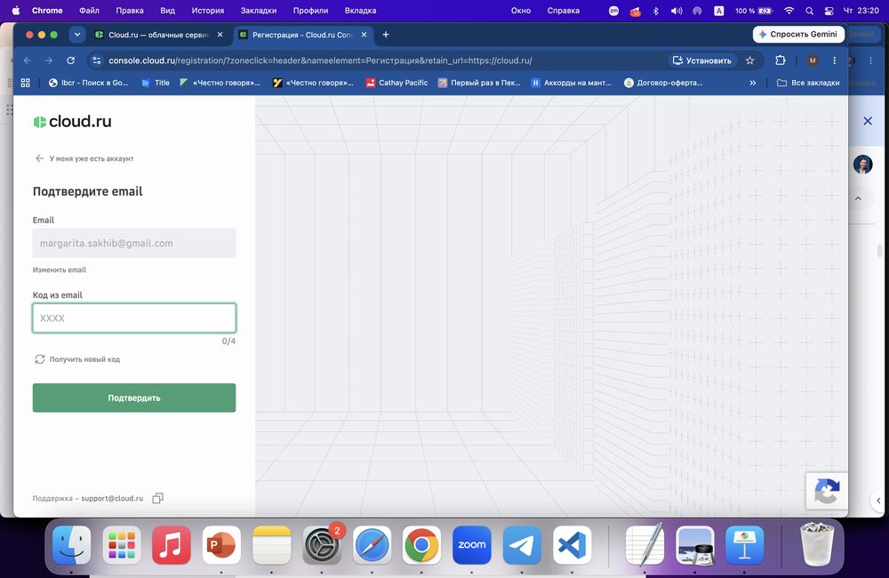Open Visual Studio Code from the Dock
Image resolution: width=889 pixels, height=578 pixels.
point(572,545)
